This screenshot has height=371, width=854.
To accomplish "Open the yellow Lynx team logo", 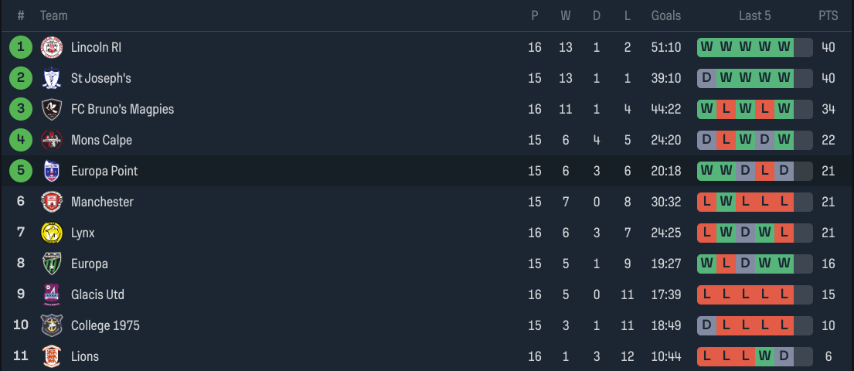I will 52,233.
